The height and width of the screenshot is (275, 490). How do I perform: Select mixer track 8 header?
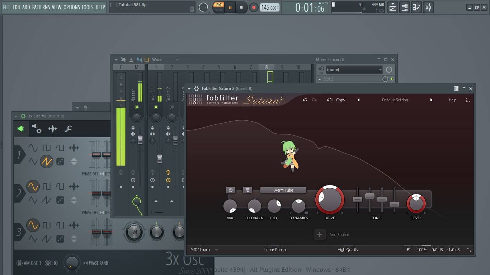coord(266,67)
